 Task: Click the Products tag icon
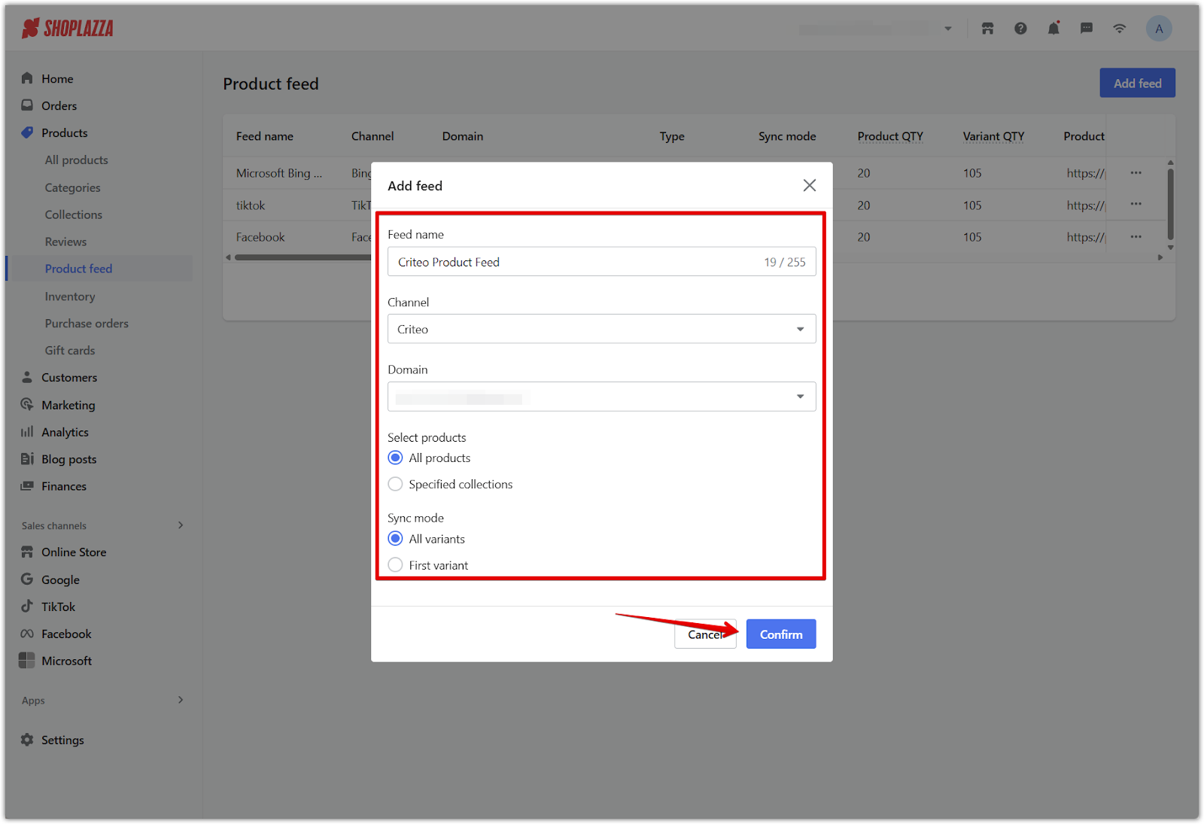click(x=27, y=132)
